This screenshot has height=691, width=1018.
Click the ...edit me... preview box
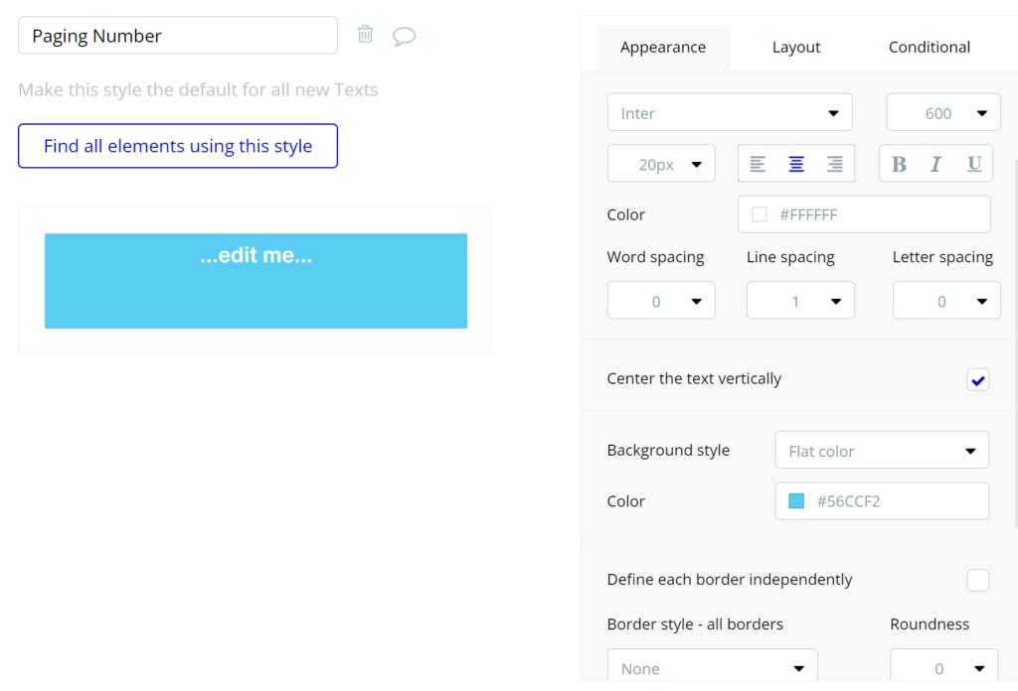(x=255, y=281)
